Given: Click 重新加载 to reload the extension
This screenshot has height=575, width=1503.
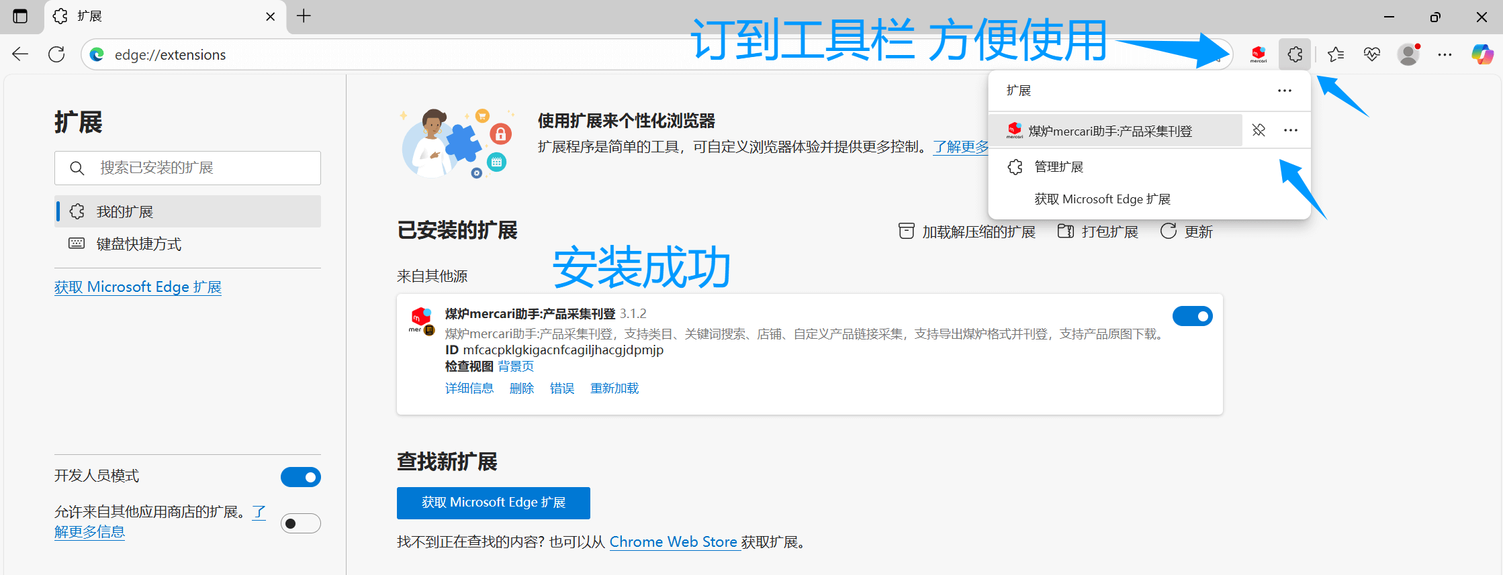Looking at the screenshot, I should pos(614,388).
